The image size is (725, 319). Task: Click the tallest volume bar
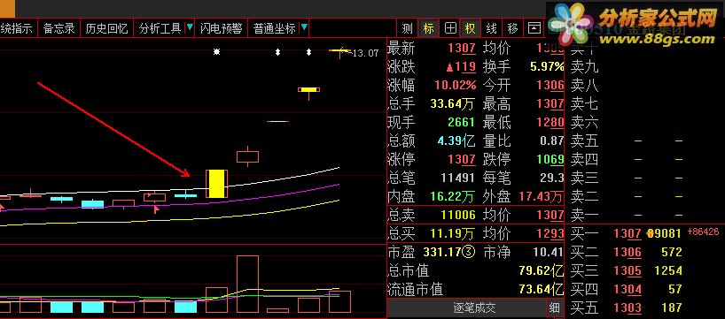pyautogui.click(x=247, y=284)
